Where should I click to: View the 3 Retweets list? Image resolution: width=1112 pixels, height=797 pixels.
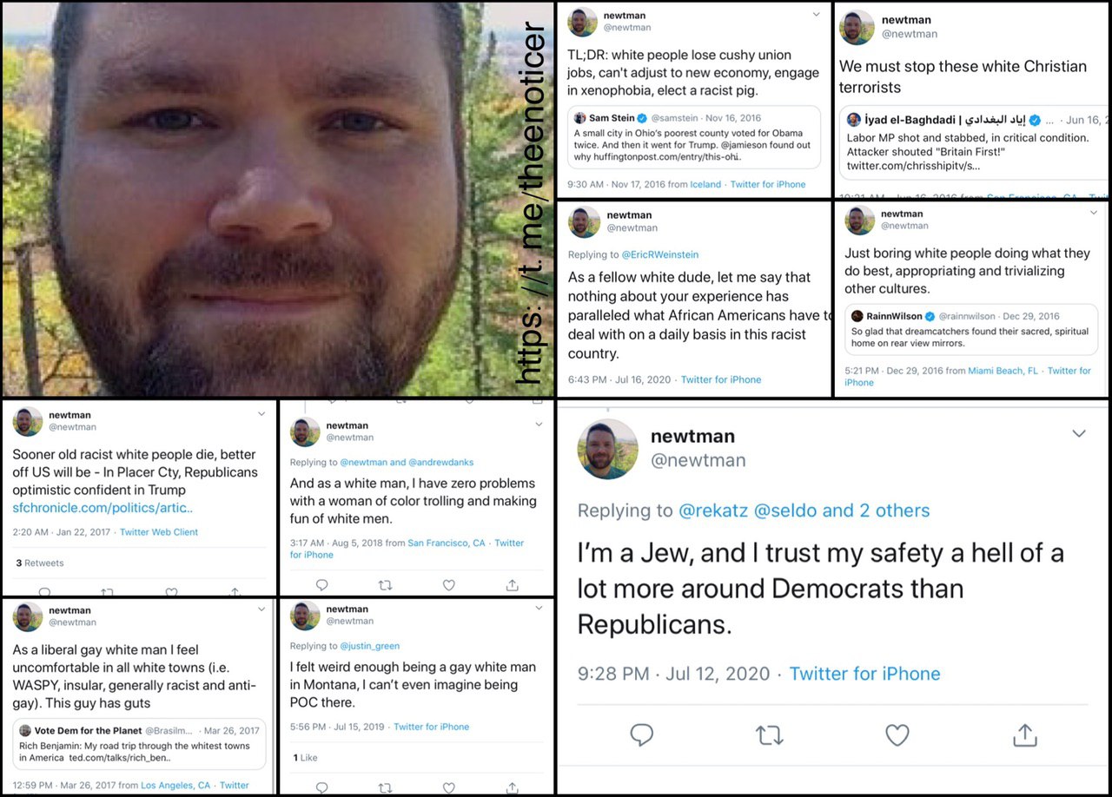point(40,563)
